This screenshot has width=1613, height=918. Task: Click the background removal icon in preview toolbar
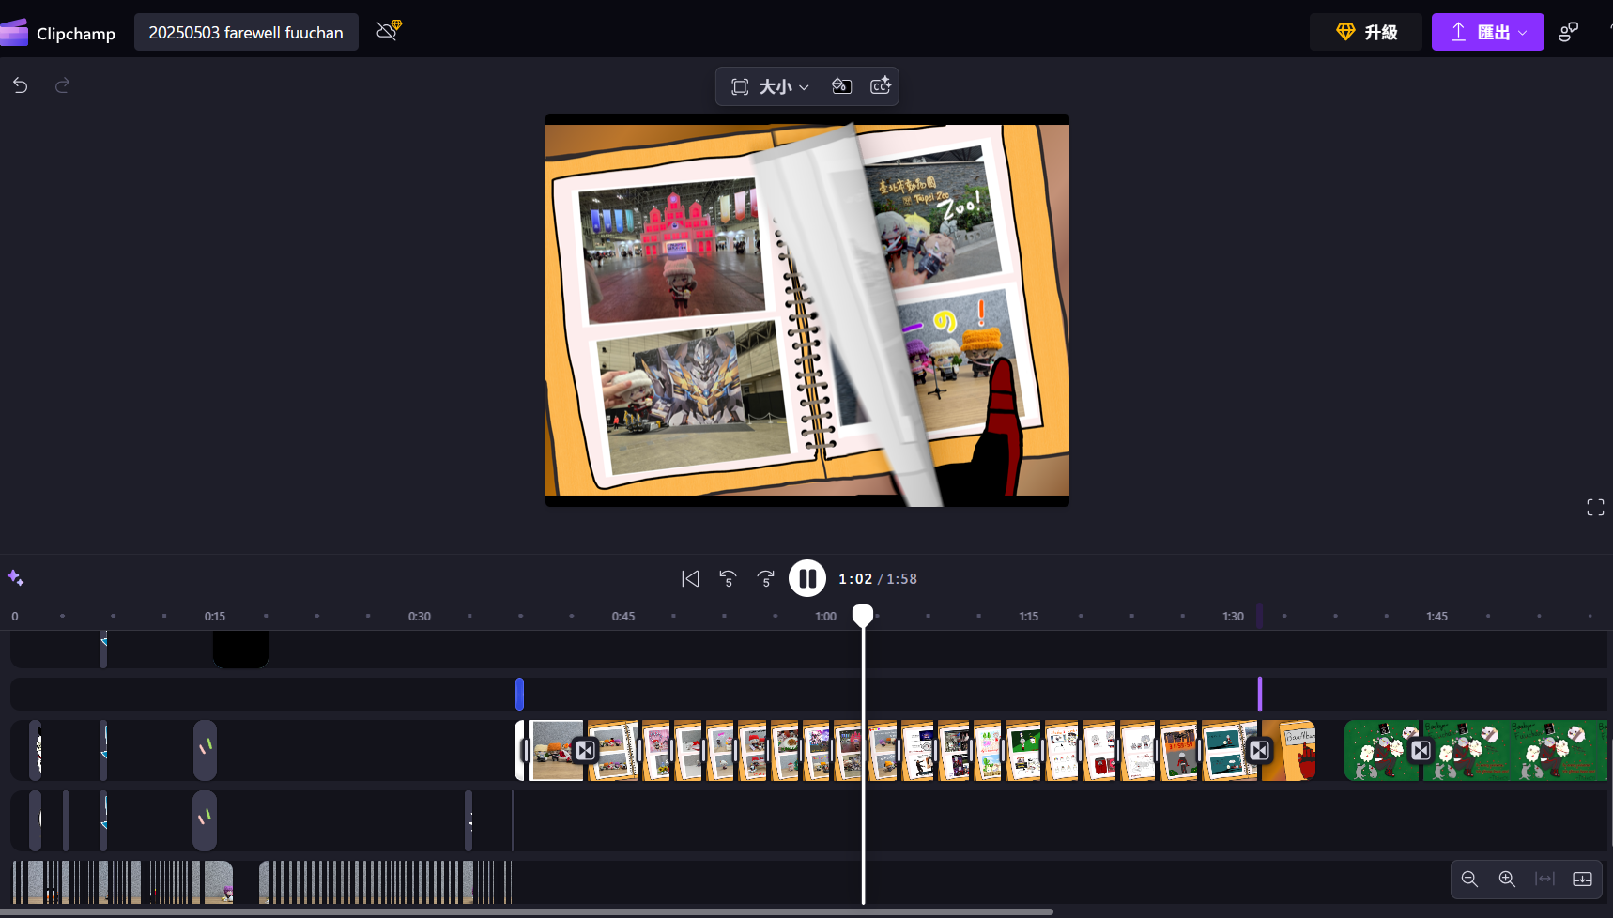pos(841,86)
